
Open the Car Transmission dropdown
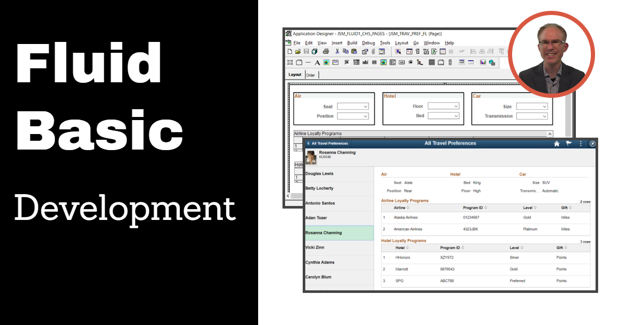[532, 116]
